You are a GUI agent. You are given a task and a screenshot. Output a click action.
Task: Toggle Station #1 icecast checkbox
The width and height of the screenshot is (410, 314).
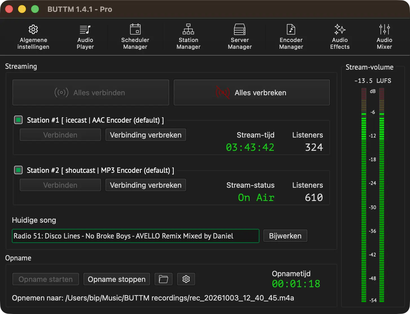(x=18, y=120)
